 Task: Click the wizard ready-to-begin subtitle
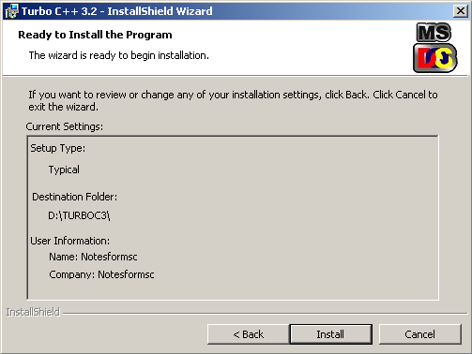tap(119, 55)
